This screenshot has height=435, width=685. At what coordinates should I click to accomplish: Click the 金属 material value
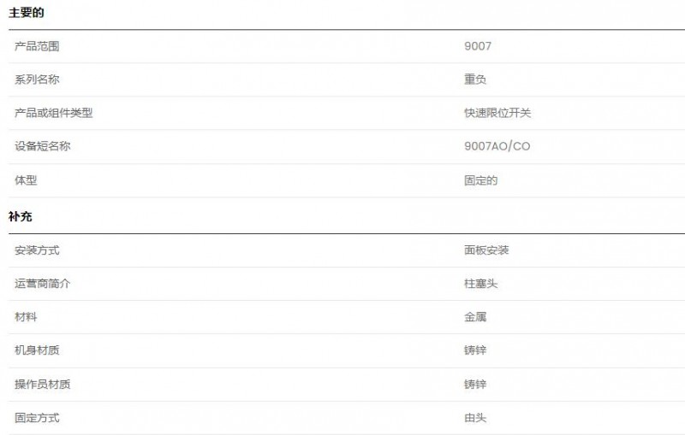[475, 317]
